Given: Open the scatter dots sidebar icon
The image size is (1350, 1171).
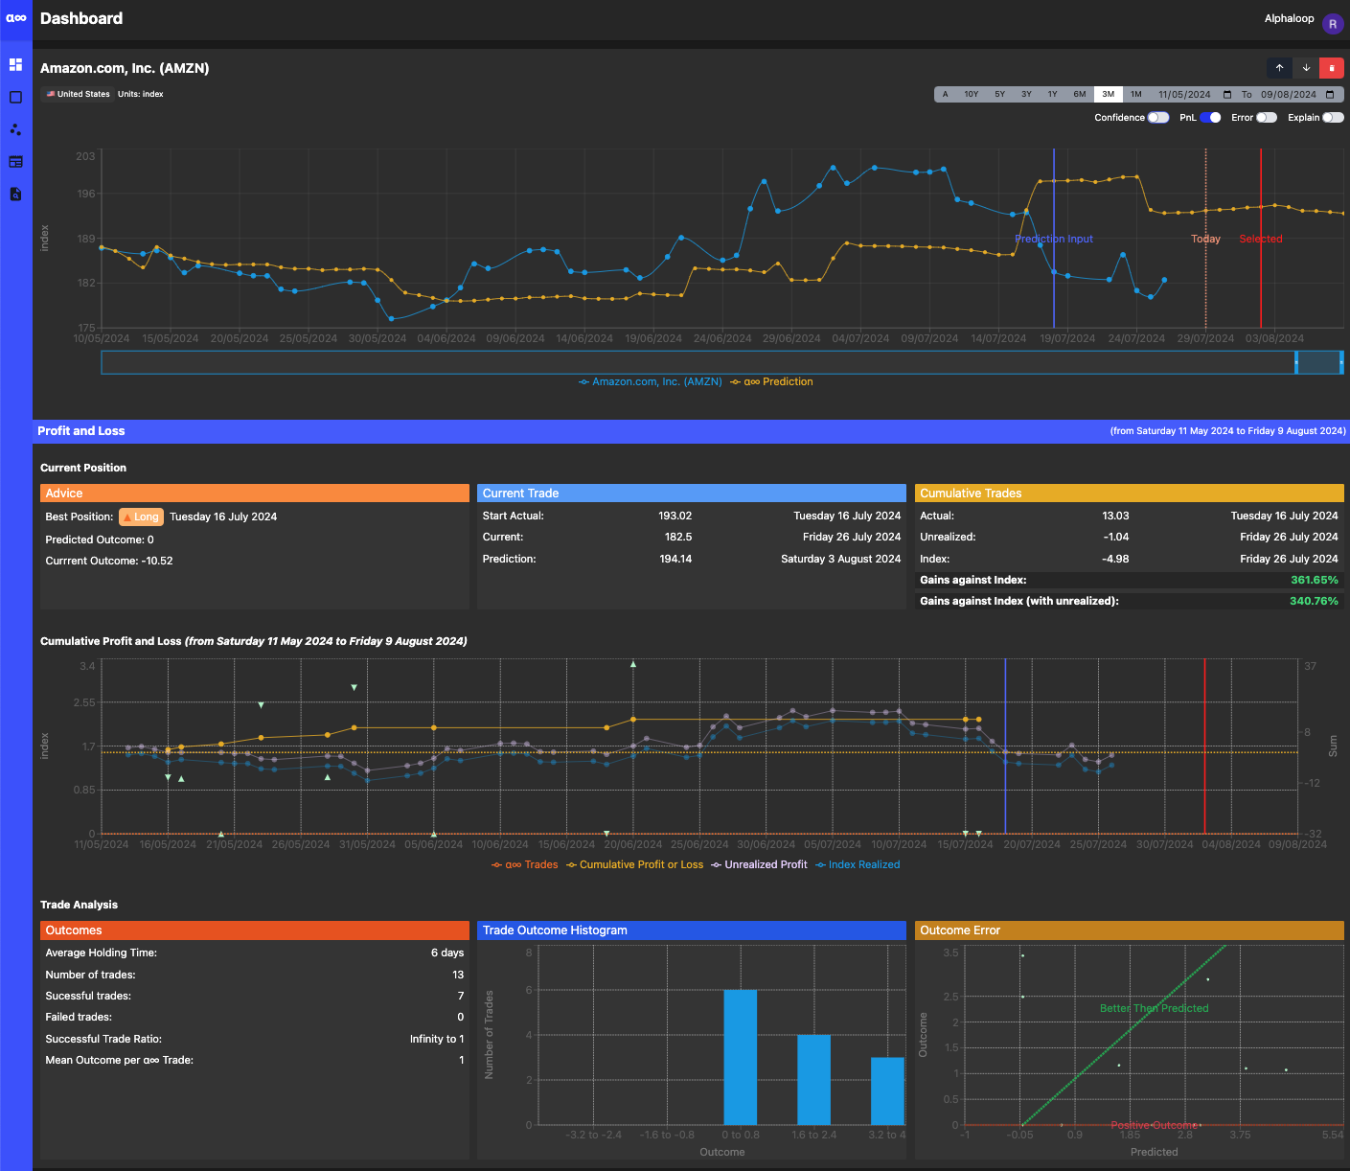Looking at the screenshot, I should (x=15, y=129).
